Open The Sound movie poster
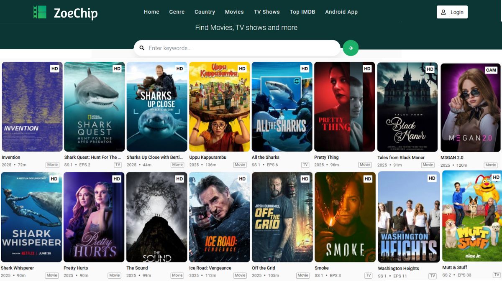 click(157, 217)
